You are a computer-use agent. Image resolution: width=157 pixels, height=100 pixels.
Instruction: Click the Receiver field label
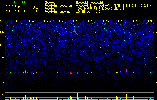[51, 9]
